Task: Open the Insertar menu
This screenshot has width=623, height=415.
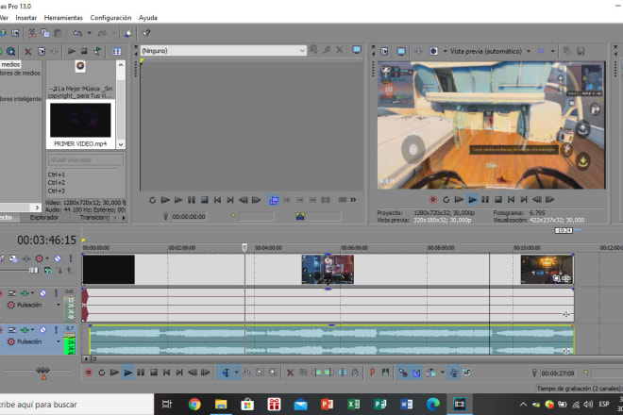Action: pyautogui.click(x=26, y=18)
